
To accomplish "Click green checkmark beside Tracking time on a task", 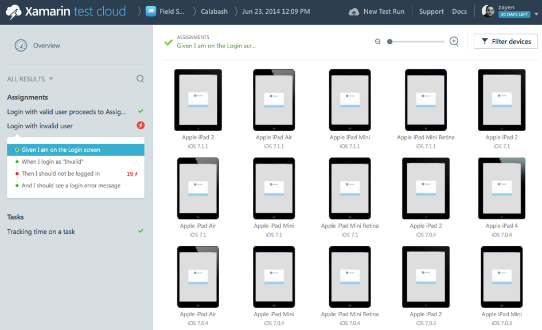I will coord(141,231).
